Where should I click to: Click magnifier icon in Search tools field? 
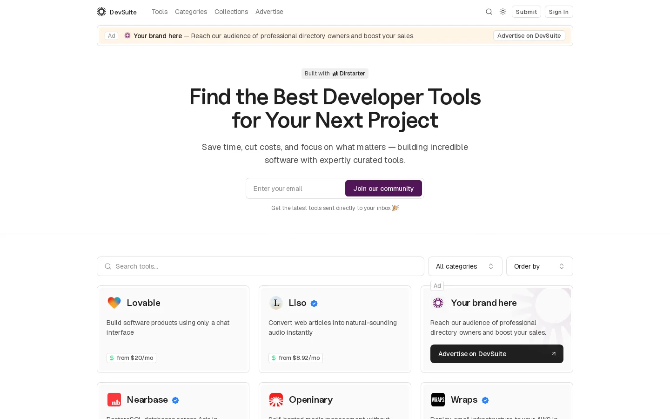[108, 266]
